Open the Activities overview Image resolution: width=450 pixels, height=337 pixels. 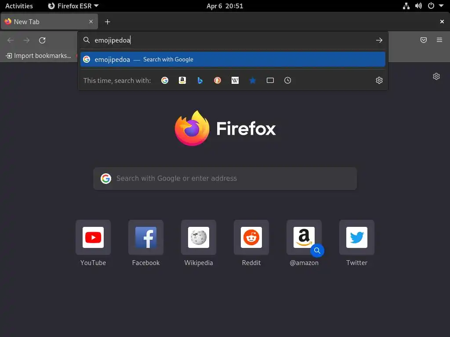click(19, 6)
